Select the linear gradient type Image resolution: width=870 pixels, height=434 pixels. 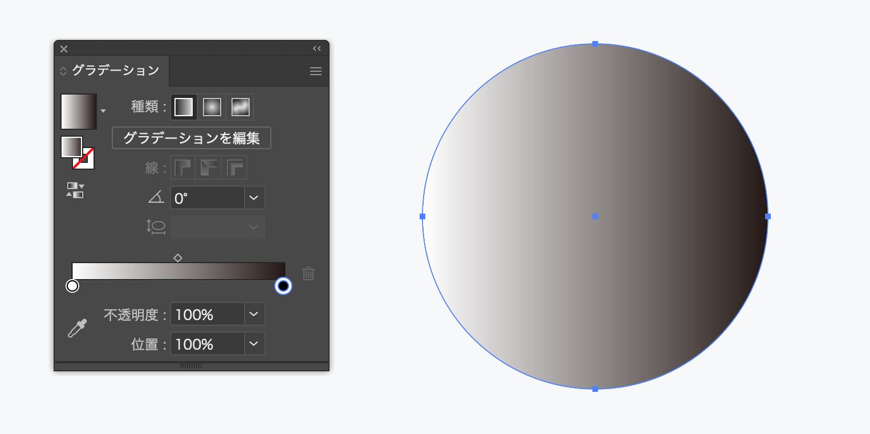tap(184, 107)
